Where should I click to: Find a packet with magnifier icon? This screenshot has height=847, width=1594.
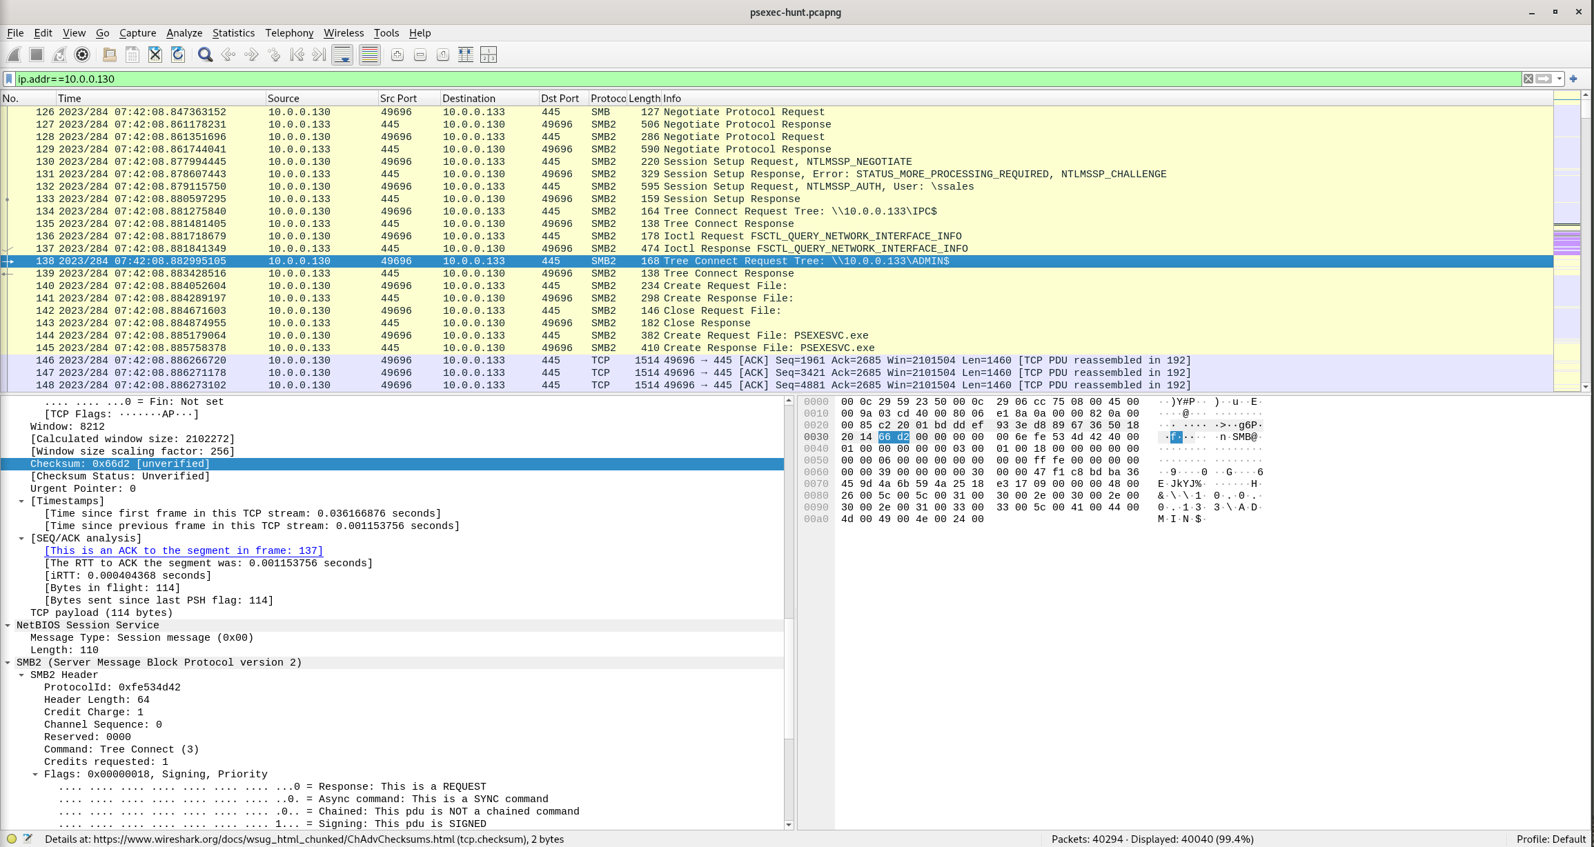click(x=205, y=54)
